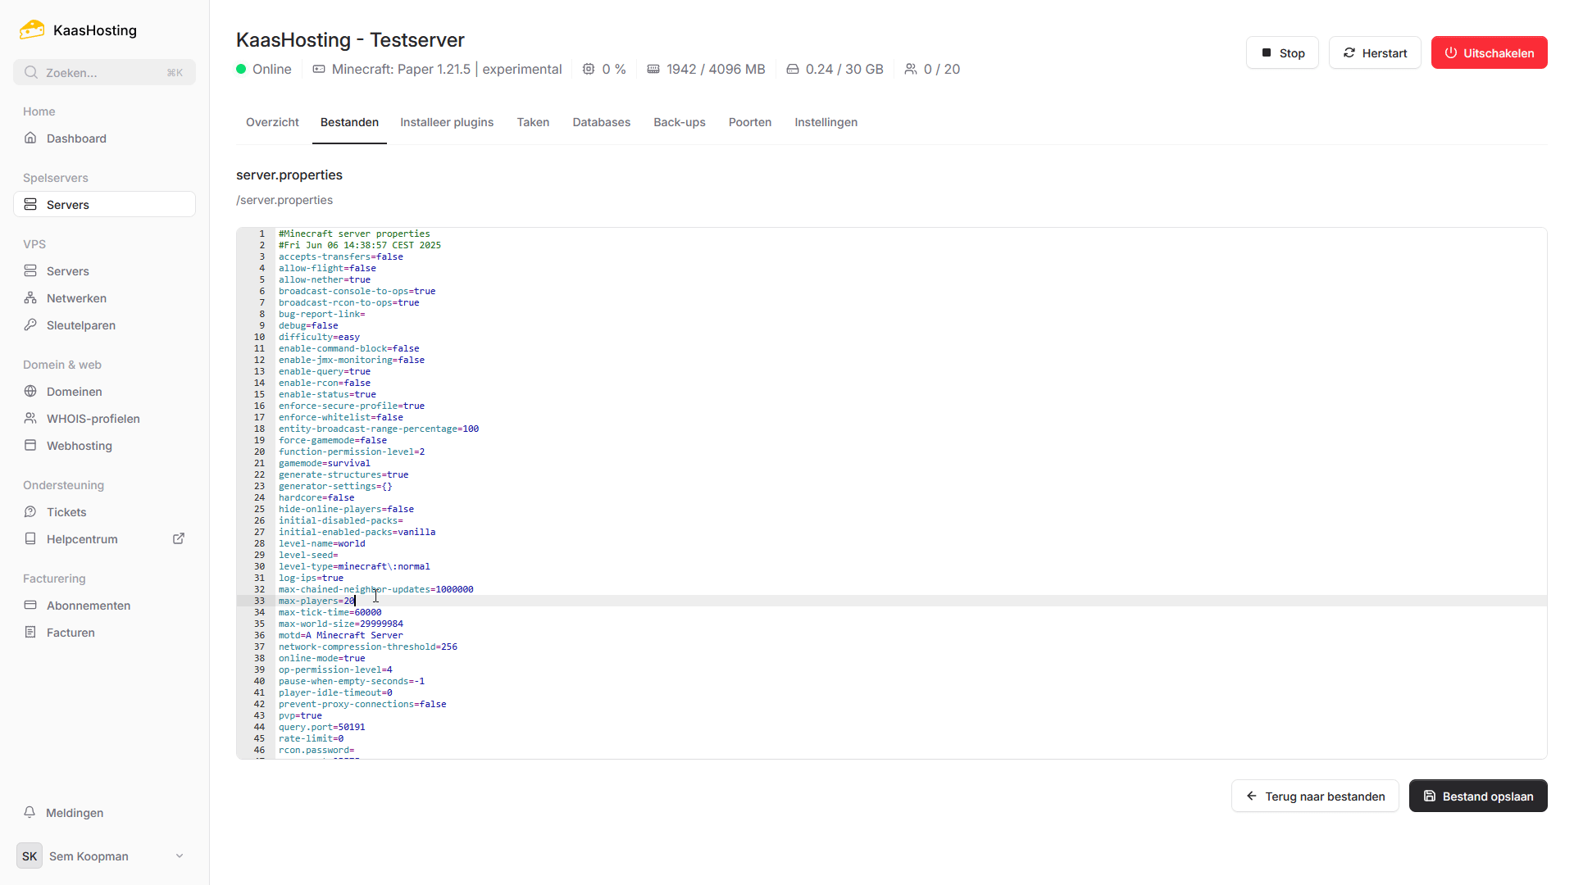Open the Installeer plugins tab
The height and width of the screenshot is (885, 1574).
tap(447, 122)
